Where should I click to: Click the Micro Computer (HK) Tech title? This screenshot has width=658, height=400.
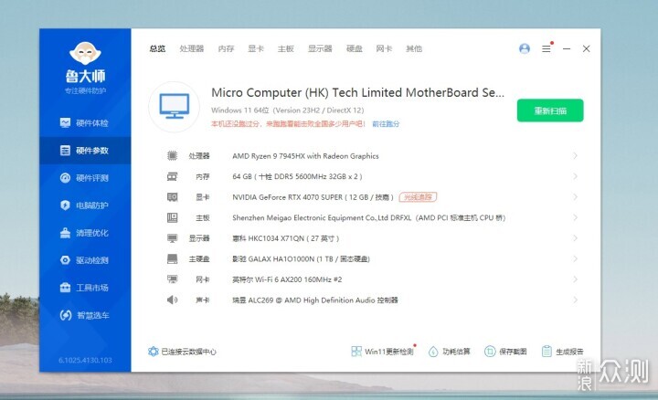point(357,92)
